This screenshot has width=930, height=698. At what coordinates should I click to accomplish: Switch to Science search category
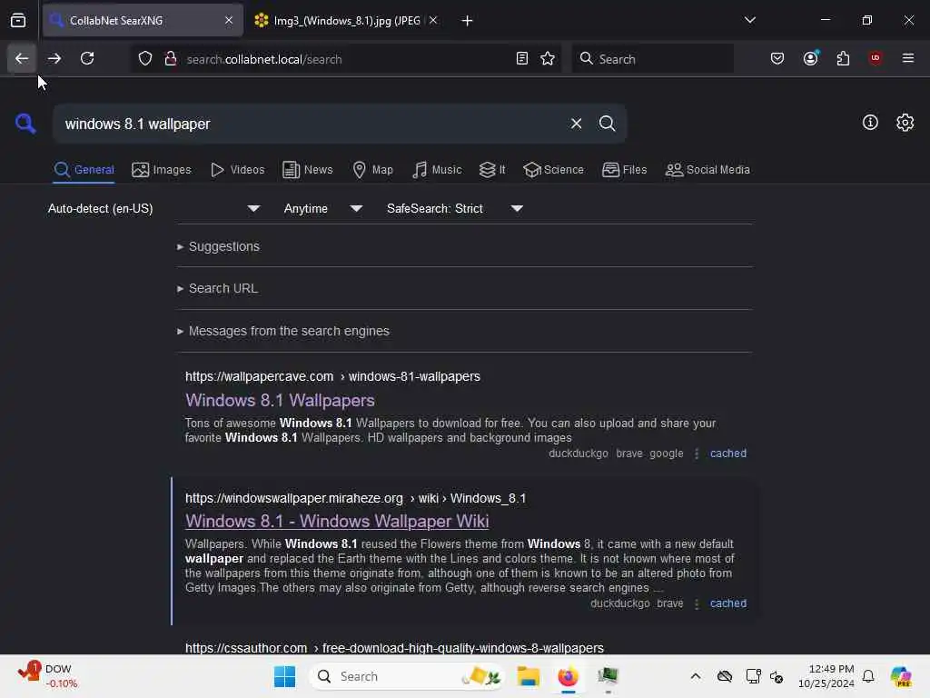553,170
